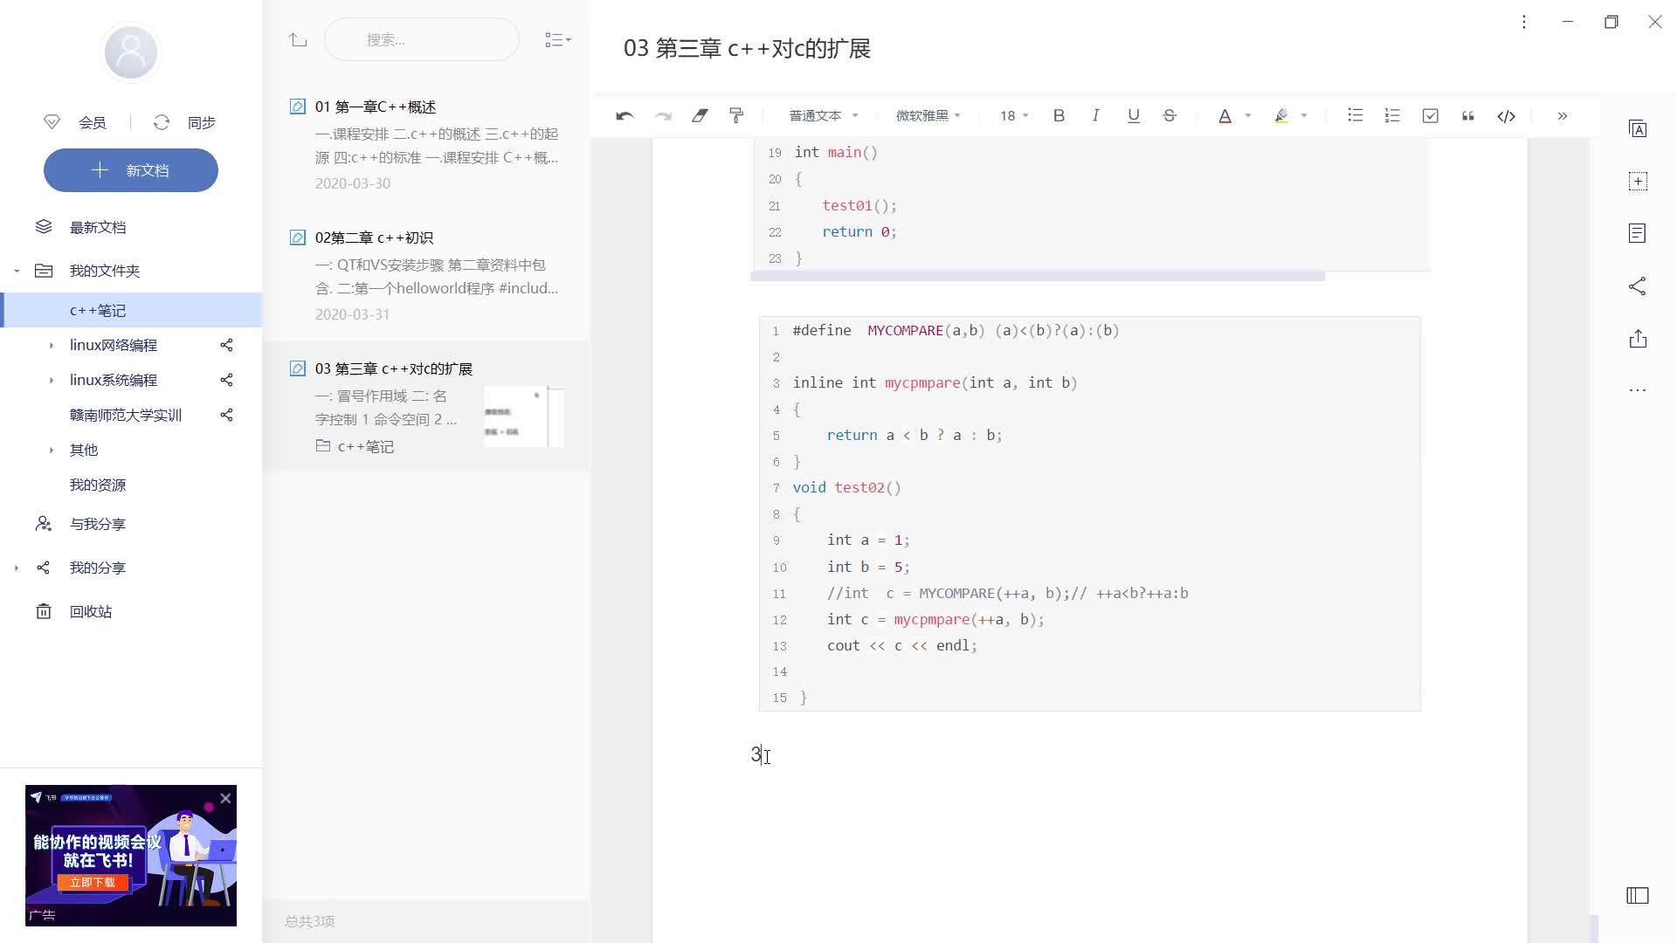Insert a code block

[1506, 115]
